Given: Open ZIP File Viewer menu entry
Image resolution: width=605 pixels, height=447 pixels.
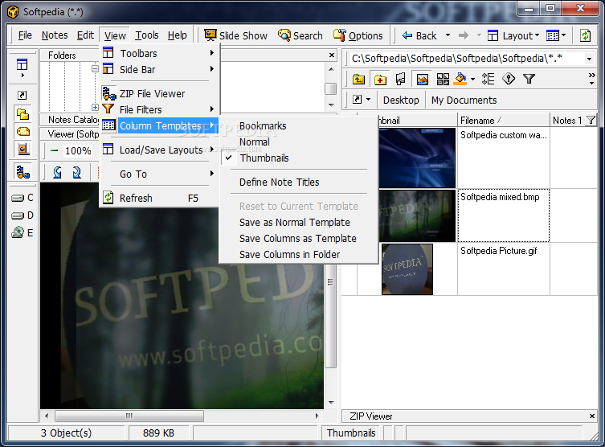Looking at the screenshot, I should click(159, 93).
